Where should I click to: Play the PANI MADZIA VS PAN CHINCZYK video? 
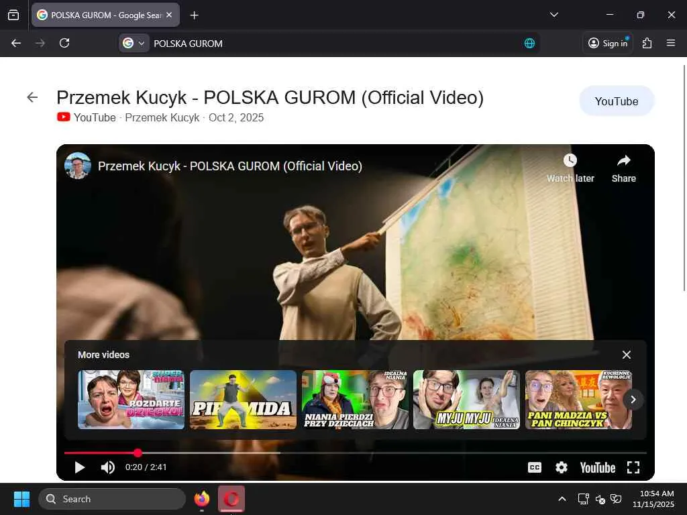pos(578,400)
